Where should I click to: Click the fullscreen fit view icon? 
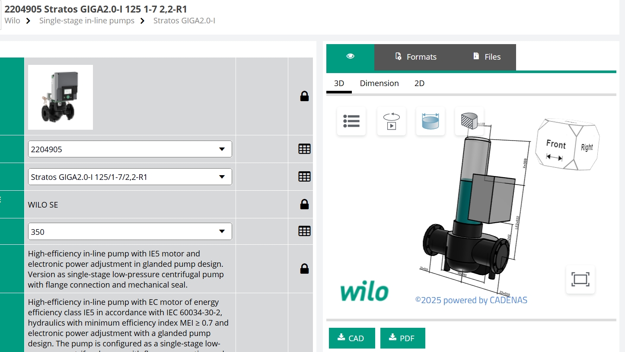point(580,279)
